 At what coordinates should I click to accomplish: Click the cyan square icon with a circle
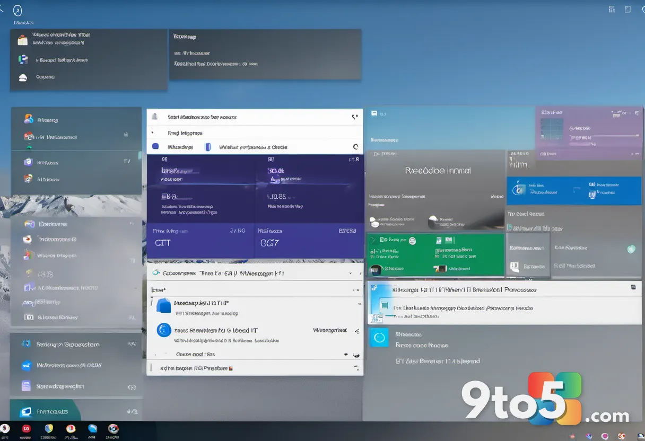click(379, 337)
